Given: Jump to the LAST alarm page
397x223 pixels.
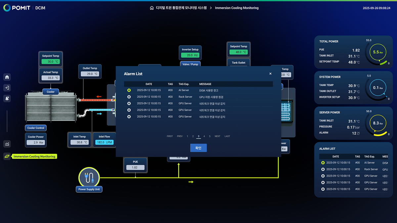Looking at the screenshot, I should [x=227, y=136].
